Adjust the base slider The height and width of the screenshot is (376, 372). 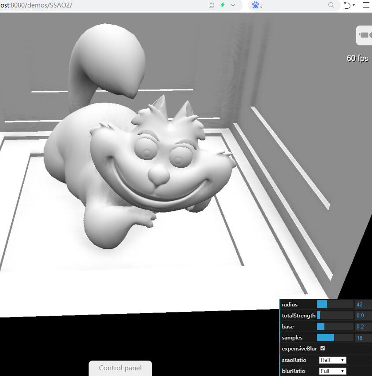click(x=335, y=326)
